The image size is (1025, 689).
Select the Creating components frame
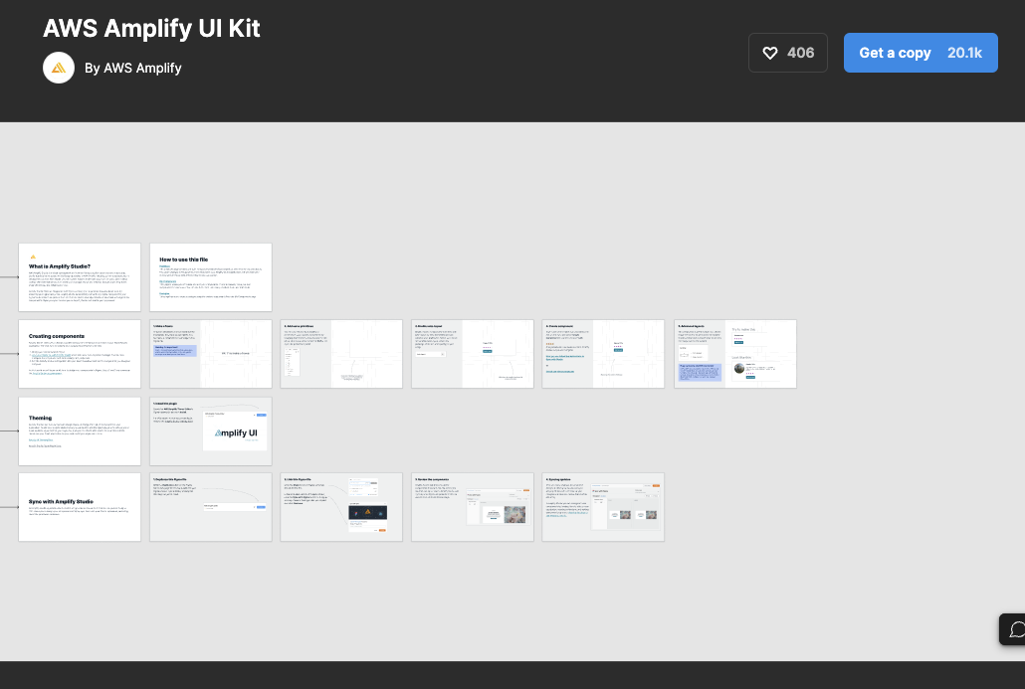(x=80, y=354)
